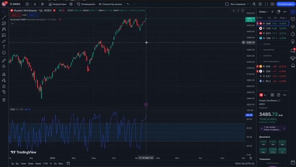Select watchlist row with price 3485
This screenshot has height=167, width=296.
tap(273, 24)
